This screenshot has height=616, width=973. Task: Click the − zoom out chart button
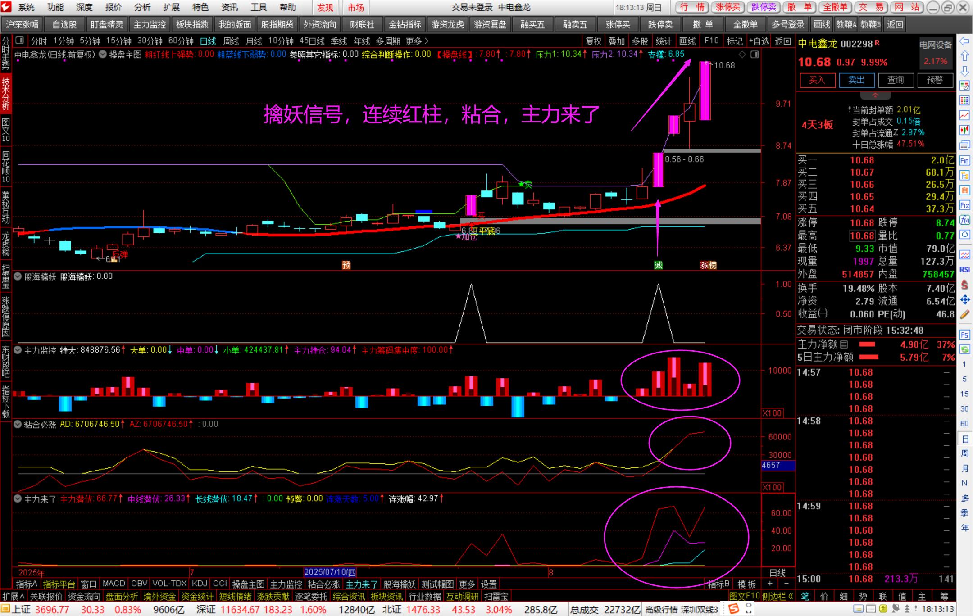787,584
